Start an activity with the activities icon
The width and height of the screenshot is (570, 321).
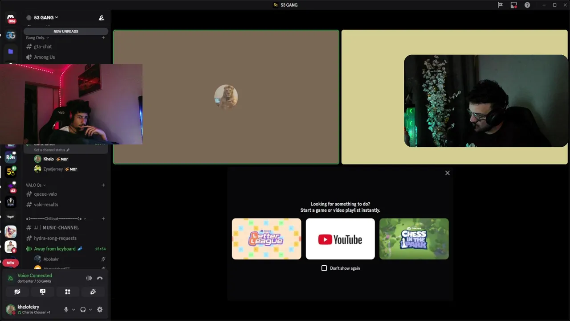[68, 292]
